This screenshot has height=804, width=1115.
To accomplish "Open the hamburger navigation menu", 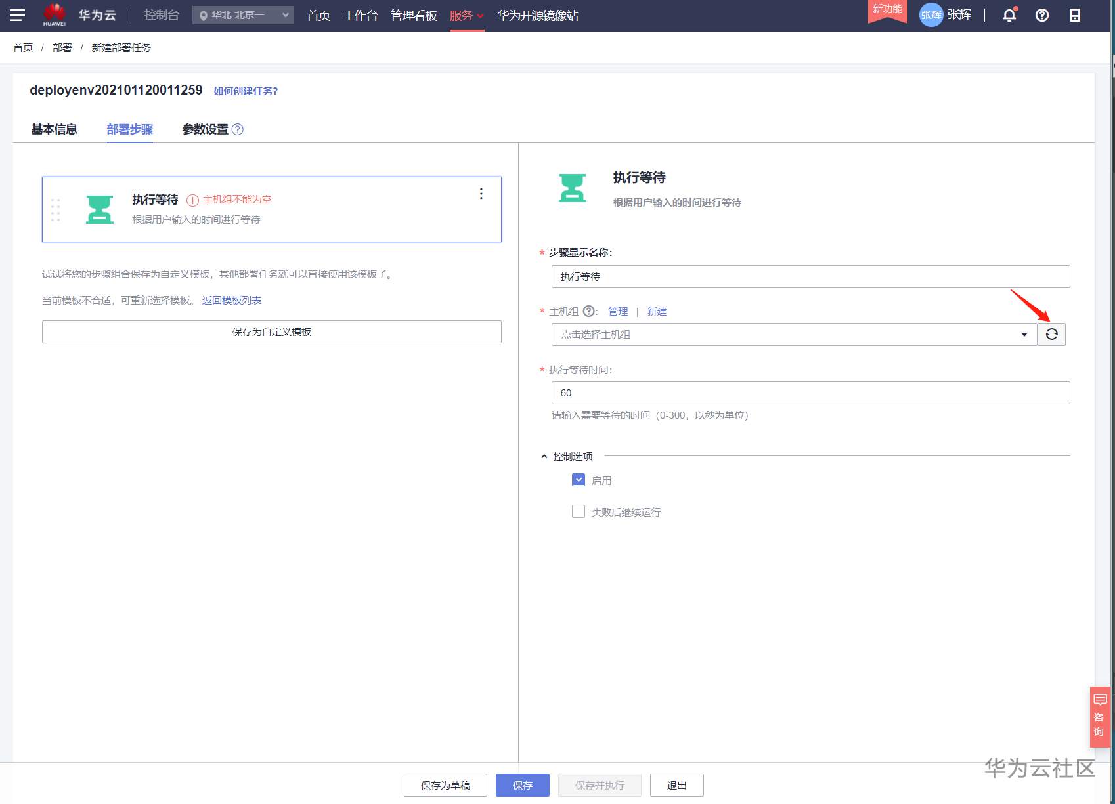I will [x=18, y=15].
